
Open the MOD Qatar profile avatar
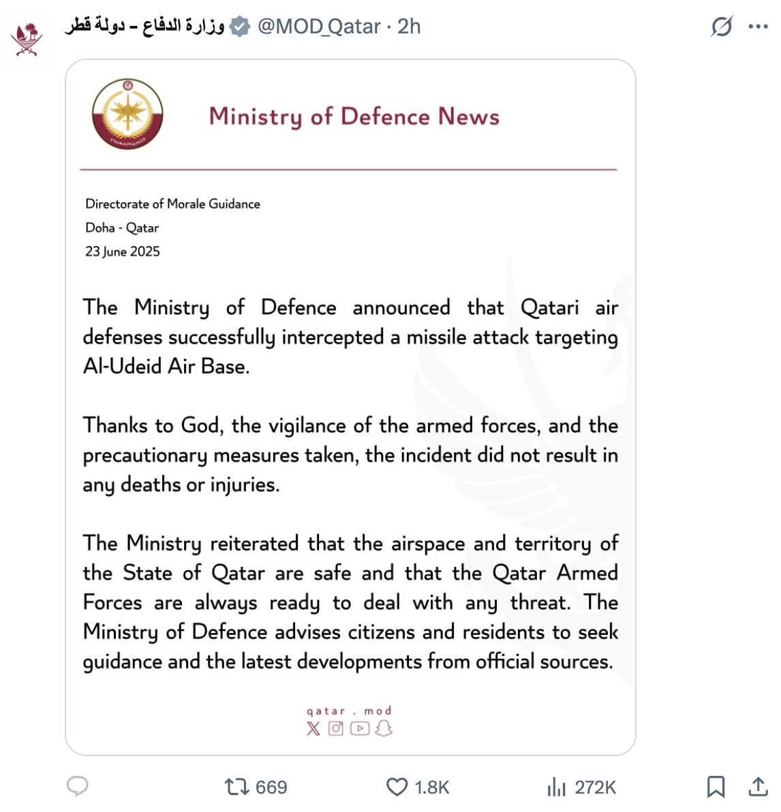point(27,40)
